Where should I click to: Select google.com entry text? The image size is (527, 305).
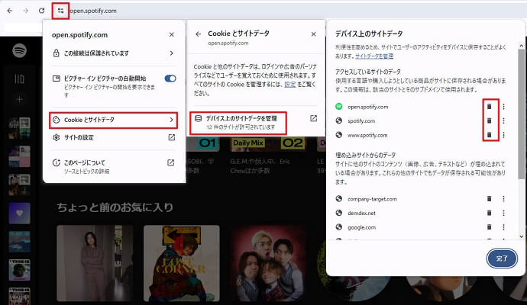click(x=361, y=227)
